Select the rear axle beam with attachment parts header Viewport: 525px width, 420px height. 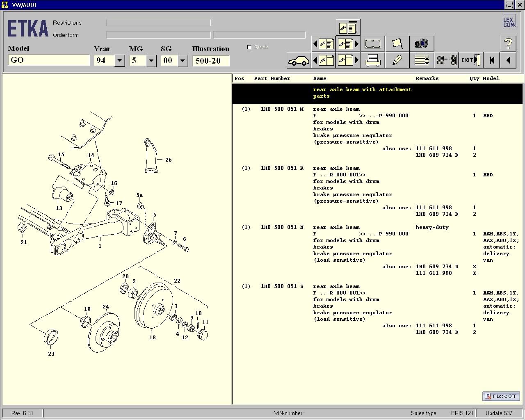pos(377,93)
